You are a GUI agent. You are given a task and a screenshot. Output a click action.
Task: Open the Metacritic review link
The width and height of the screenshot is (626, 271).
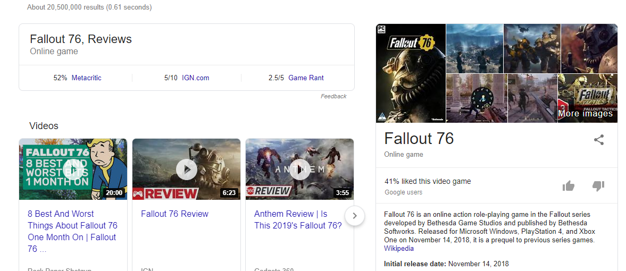(86, 78)
